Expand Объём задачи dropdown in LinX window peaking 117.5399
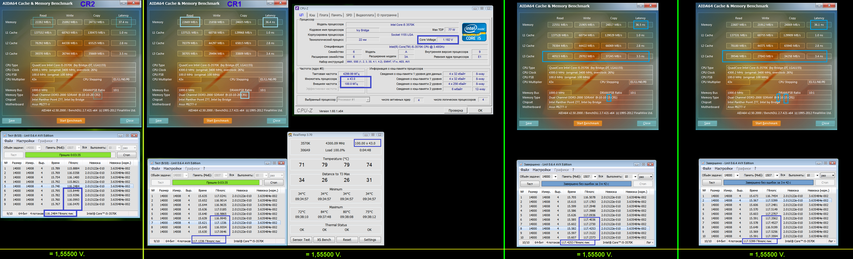853x259 pixels. pyautogui.click(x=737, y=175)
